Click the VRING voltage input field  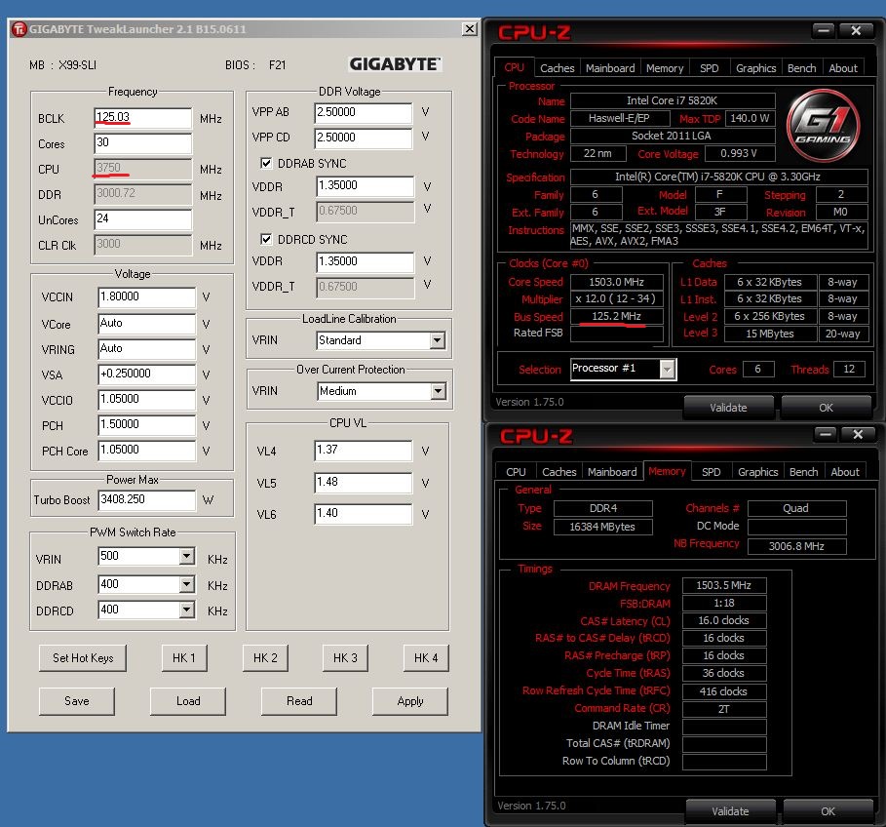tap(147, 349)
